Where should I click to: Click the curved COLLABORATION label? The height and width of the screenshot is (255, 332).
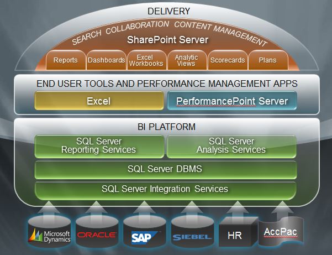137,27
